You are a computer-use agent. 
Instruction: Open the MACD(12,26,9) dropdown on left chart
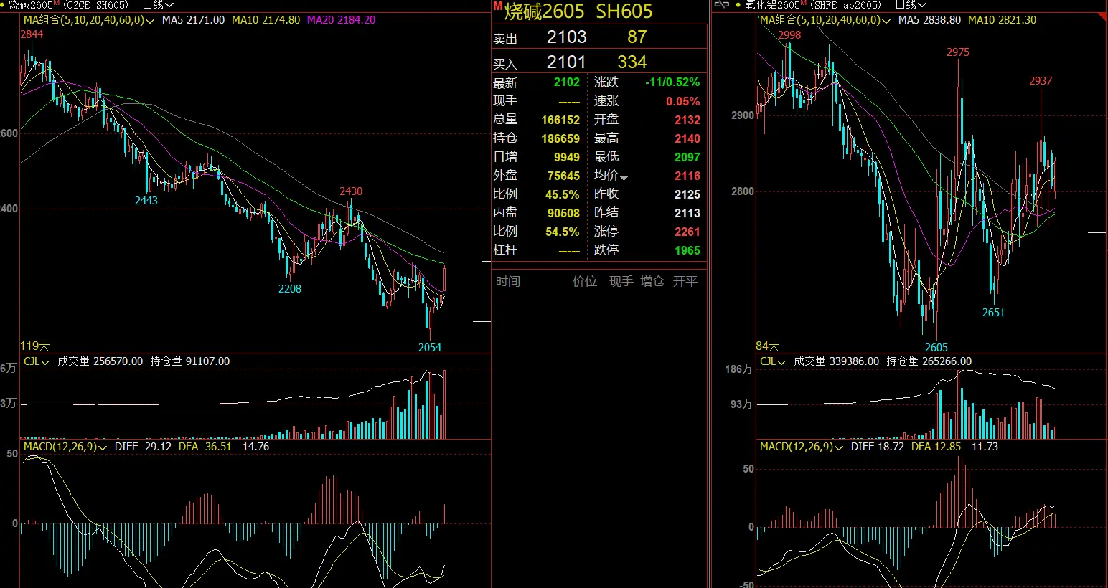click(x=102, y=447)
